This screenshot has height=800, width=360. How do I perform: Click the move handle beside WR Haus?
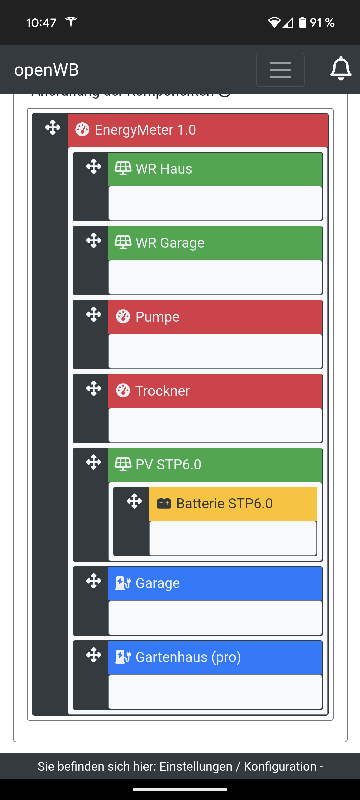click(94, 167)
